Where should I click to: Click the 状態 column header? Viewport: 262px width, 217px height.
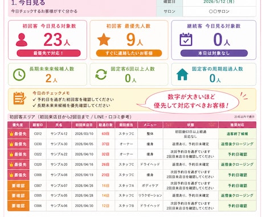[x=190, y=125]
